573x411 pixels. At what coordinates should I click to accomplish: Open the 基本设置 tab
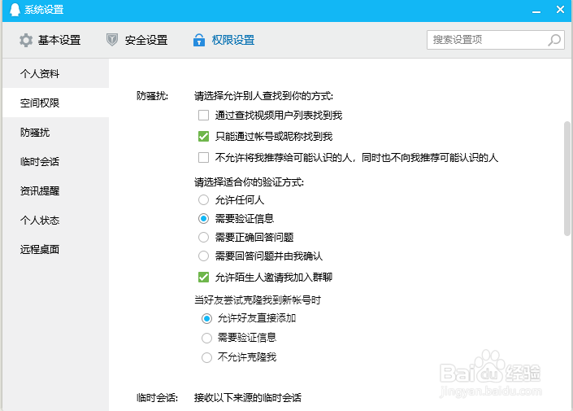[50, 40]
